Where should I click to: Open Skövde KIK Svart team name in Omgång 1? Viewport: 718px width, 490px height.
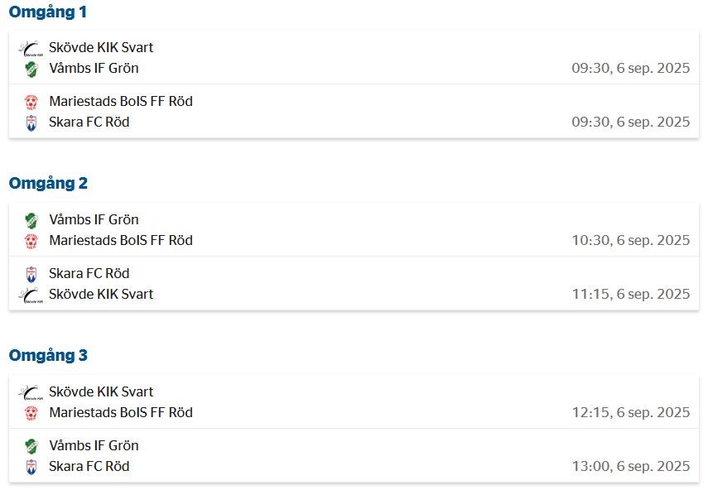[x=101, y=48]
